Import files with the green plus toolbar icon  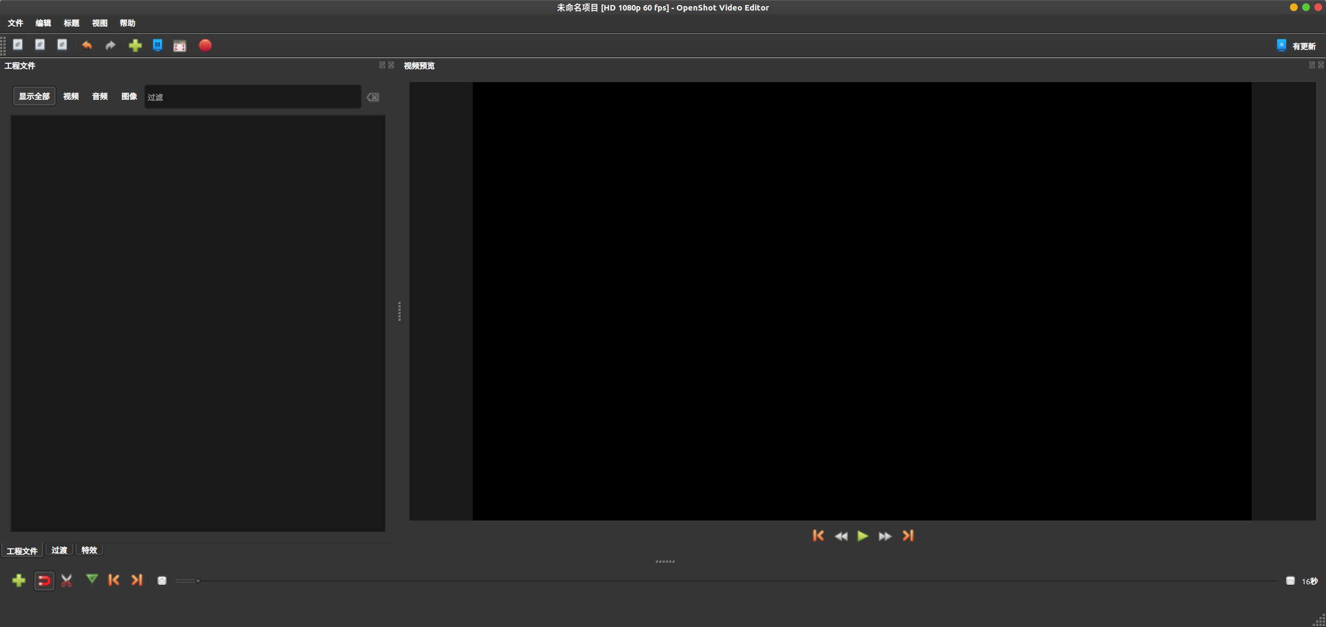click(x=135, y=45)
